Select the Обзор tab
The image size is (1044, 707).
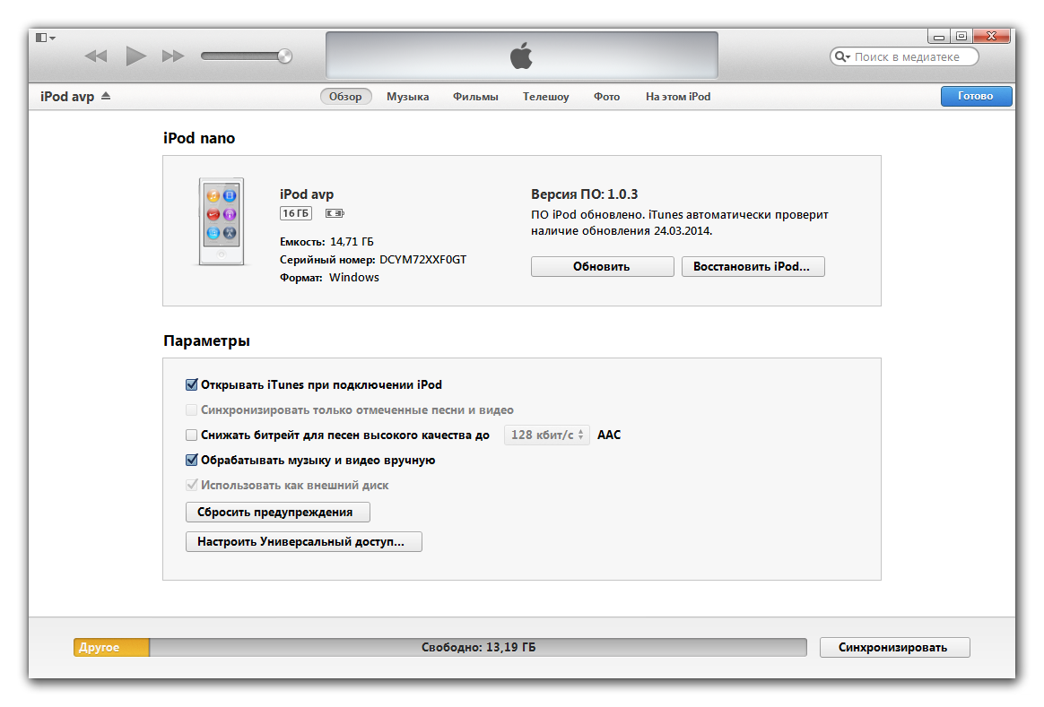pos(345,97)
